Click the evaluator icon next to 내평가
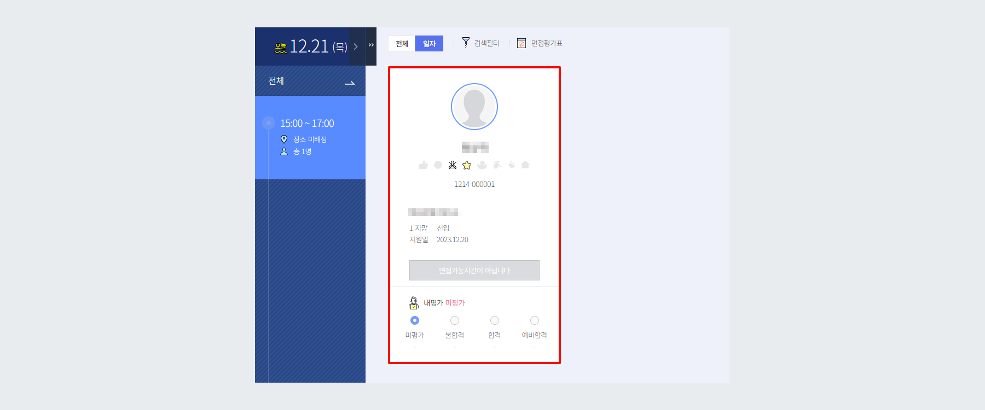985x410 pixels. [x=414, y=303]
